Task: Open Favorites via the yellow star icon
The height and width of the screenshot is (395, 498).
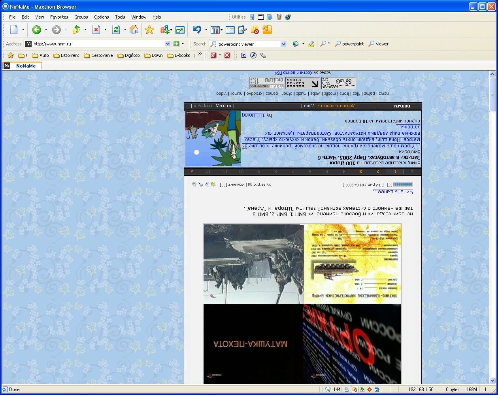Action: 149,30
